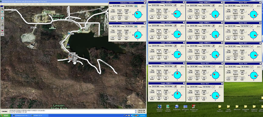The width and height of the screenshot is (263, 117).
Task: Click the scroll-down arrow of message log
Action: point(136,112)
